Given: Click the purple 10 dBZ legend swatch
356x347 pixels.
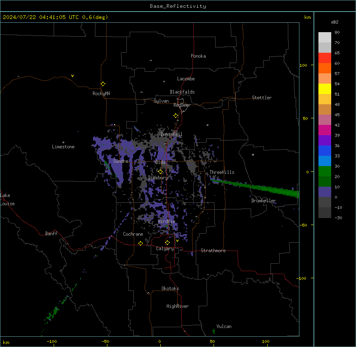Looking at the screenshot, I should coord(325,192).
